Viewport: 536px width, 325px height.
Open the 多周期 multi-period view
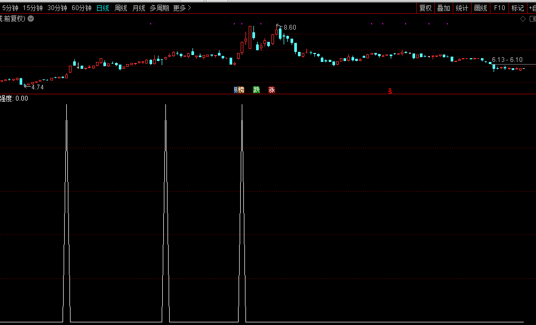coord(159,8)
